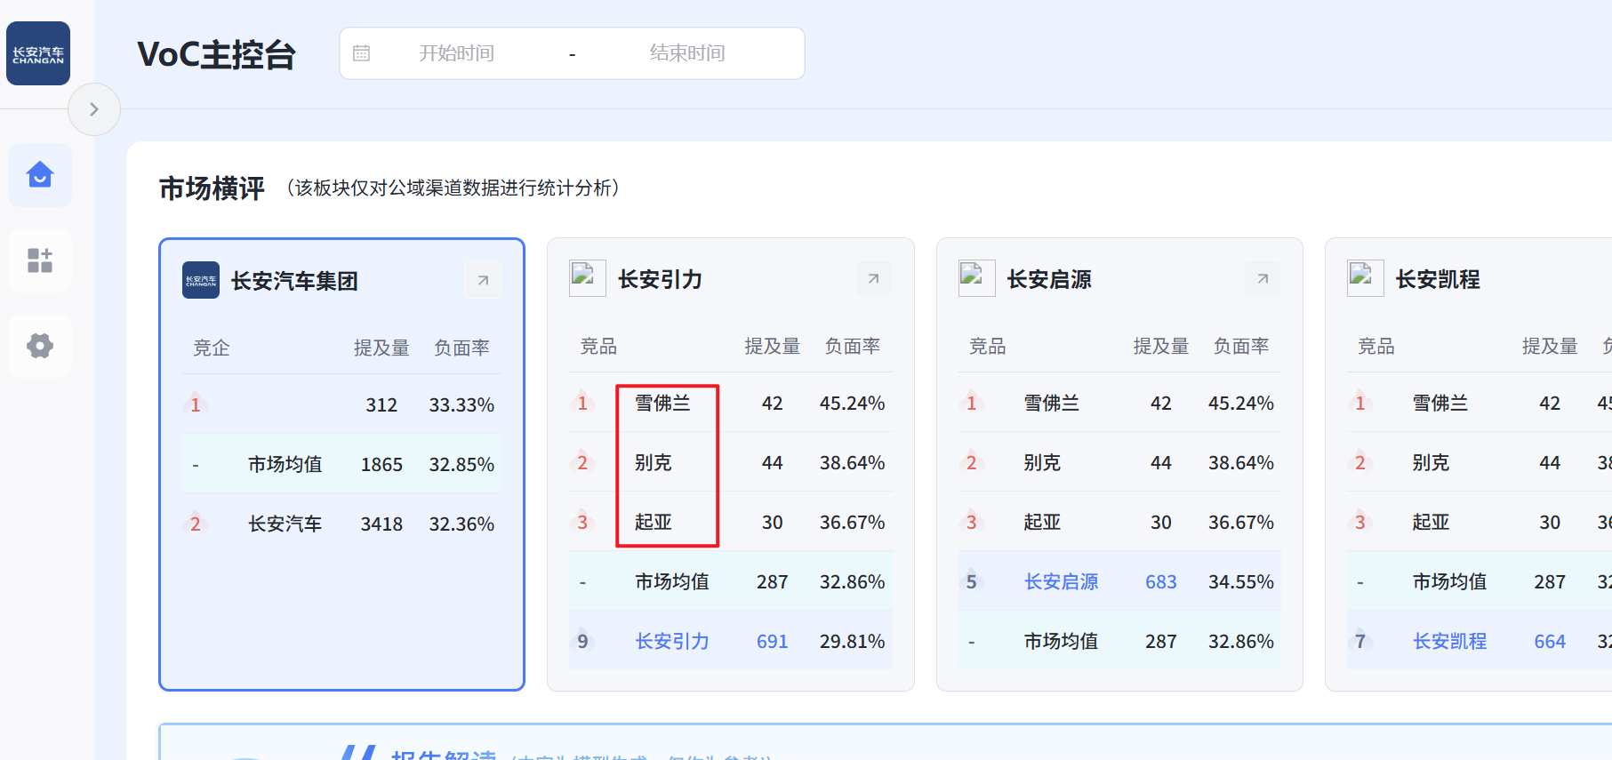The height and width of the screenshot is (760, 1612).
Task: Open 长安汽车集团 card detail arrow
Action: pos(483,281)
